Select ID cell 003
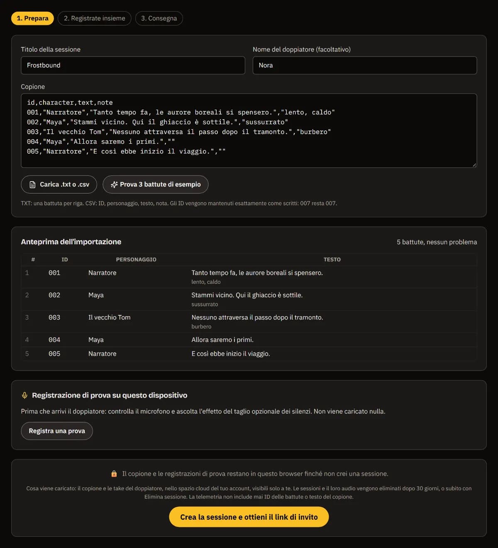This screenshot has height=548, width=498. (x=54, y=317)
